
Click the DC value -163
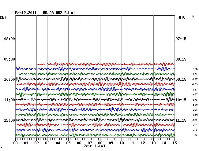tap(194, 84)
